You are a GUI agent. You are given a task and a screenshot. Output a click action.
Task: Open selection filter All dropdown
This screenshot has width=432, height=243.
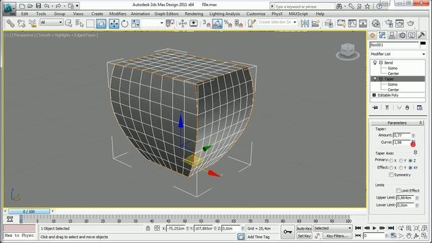(51, 22)
